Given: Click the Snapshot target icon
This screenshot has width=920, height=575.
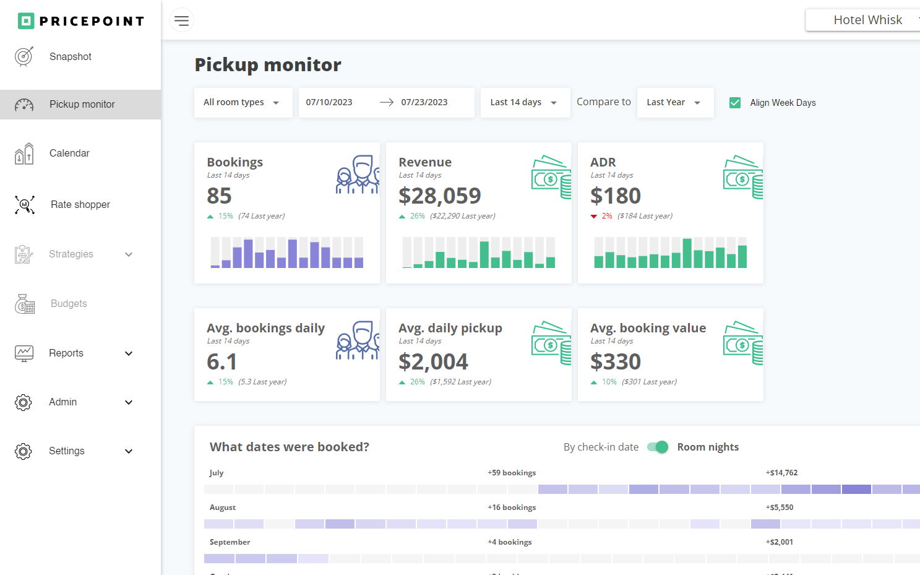Looking at the screenshot, I should 24,56.
